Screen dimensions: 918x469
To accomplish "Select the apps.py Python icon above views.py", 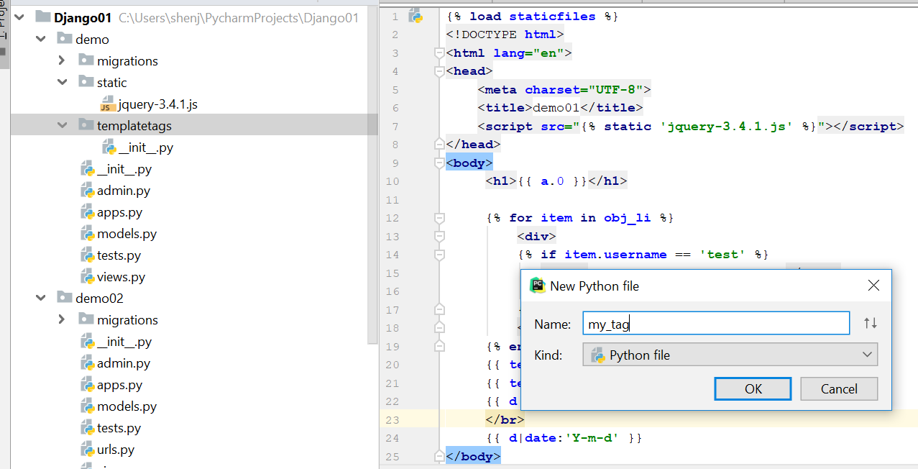I will [87, 212].
